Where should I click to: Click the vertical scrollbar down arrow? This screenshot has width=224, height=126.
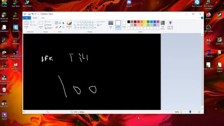click(202, 109)
